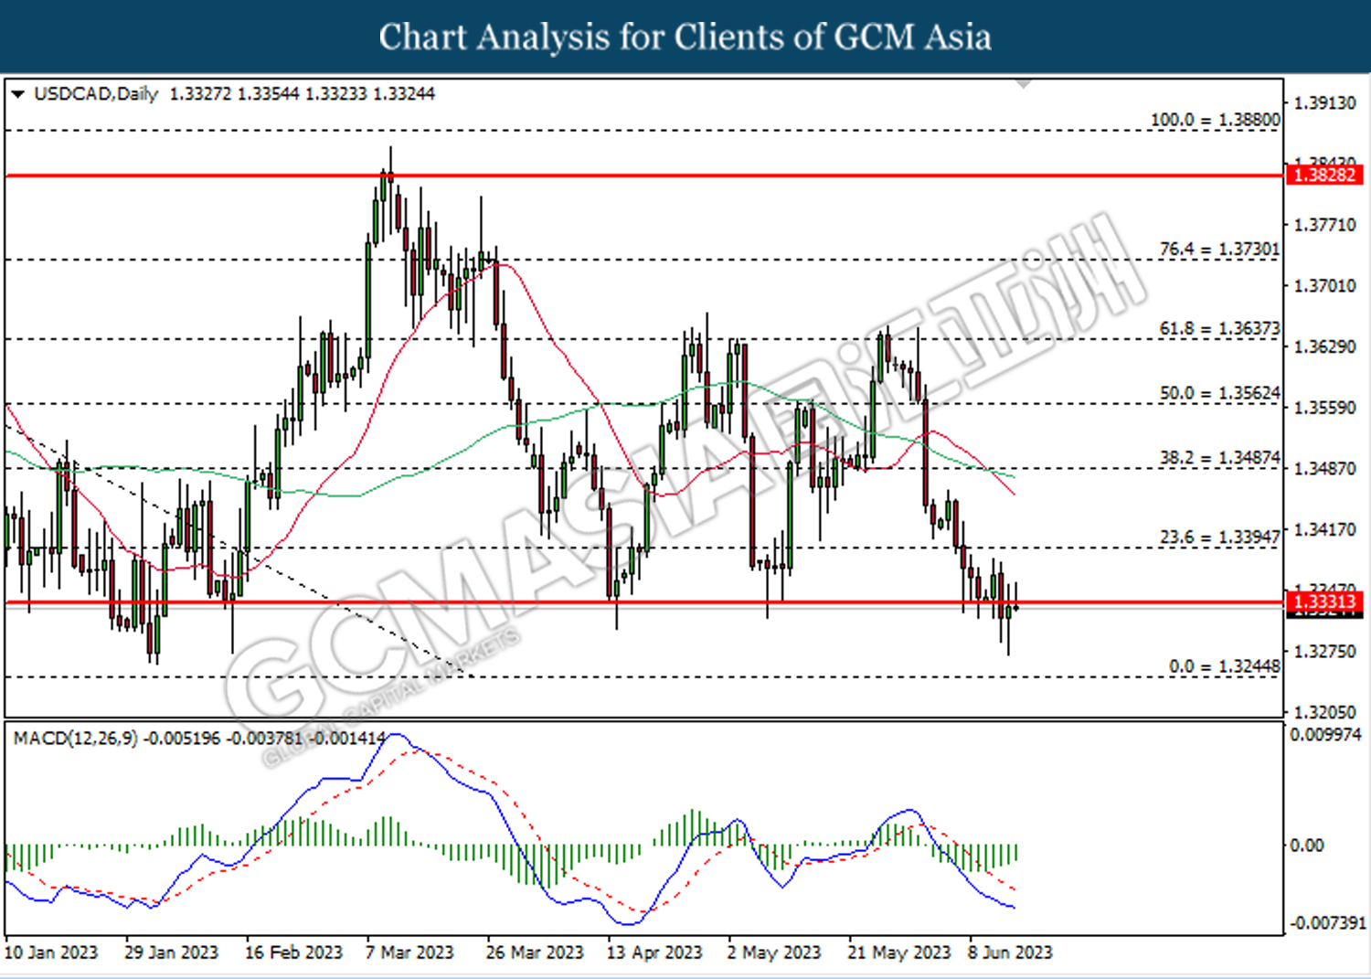Click the 38.2 = 1.34874 Fibonacci label
The height and width of the screenshot is (979, 1371).
(x=1219, y=457)
